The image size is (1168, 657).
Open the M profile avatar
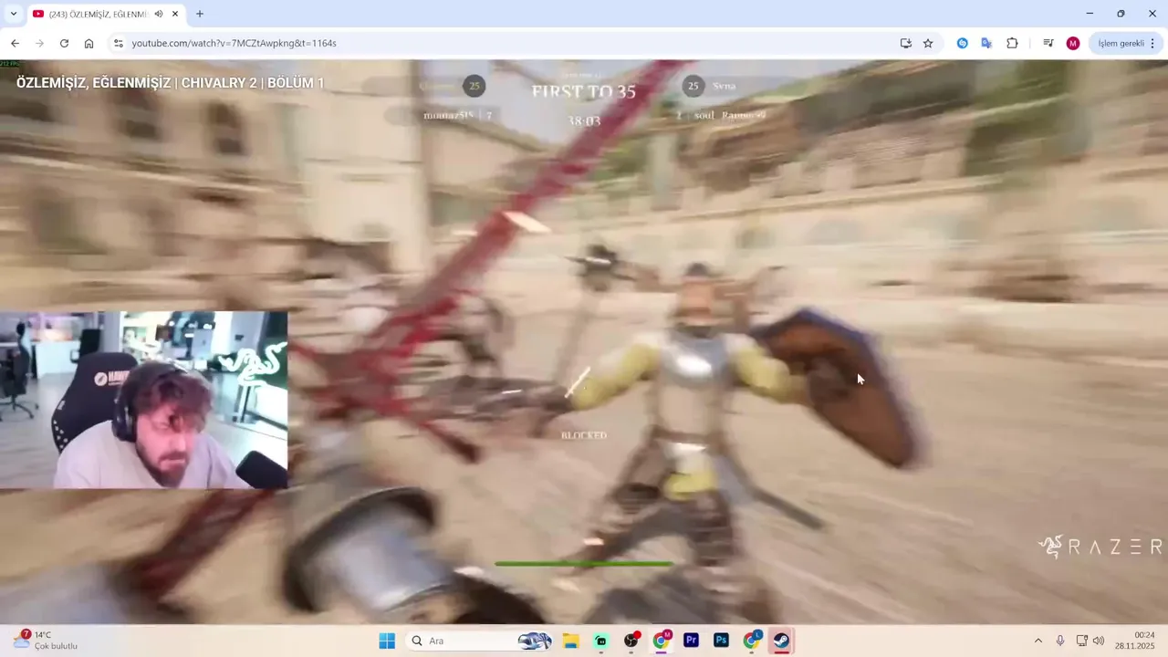coord(1073,43)
